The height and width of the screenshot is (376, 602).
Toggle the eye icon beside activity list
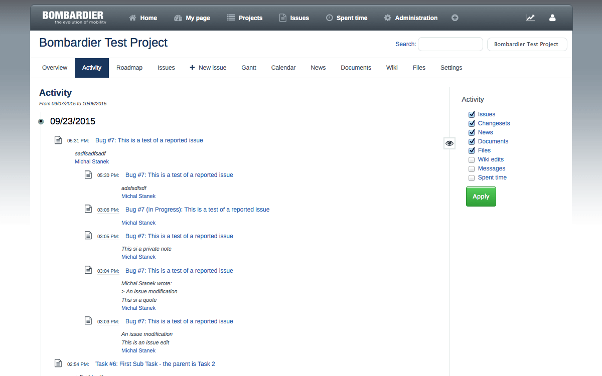coord(449,143)
